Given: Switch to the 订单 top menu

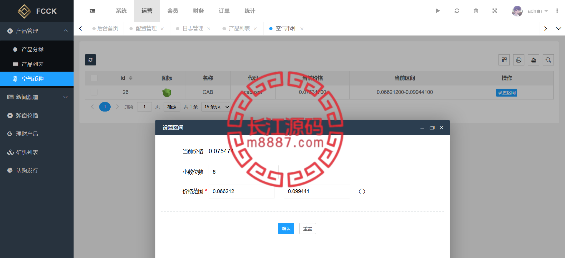Looking at the screenshot, I should coord(224,11).
